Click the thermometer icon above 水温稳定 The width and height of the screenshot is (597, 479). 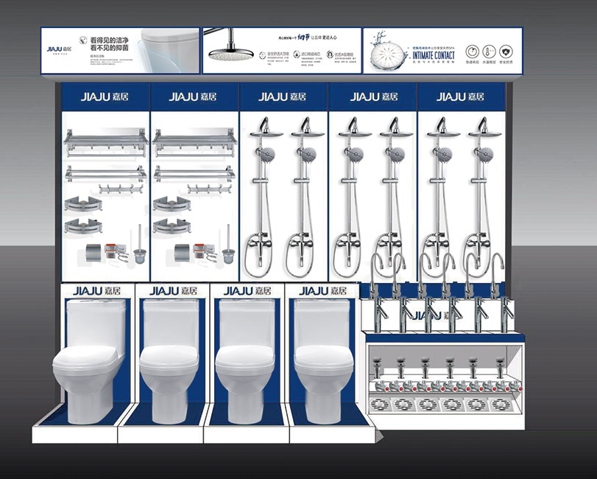click(x=489, y=52)
